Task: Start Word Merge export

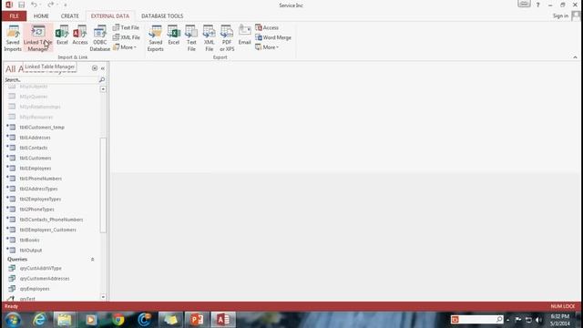Action: 273,37
